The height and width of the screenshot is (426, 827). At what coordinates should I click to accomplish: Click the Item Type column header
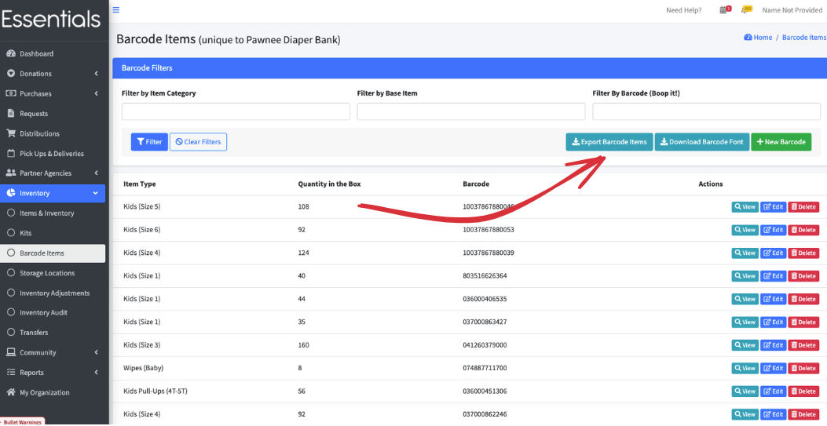[x=139, y=184]
